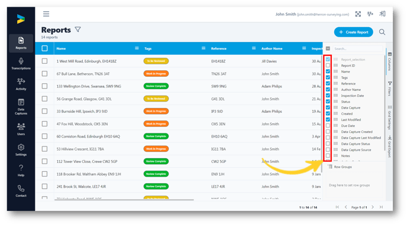Enable the Report ID column checkbox
This screenshot has height=225, width=407.
click(328, 66)
